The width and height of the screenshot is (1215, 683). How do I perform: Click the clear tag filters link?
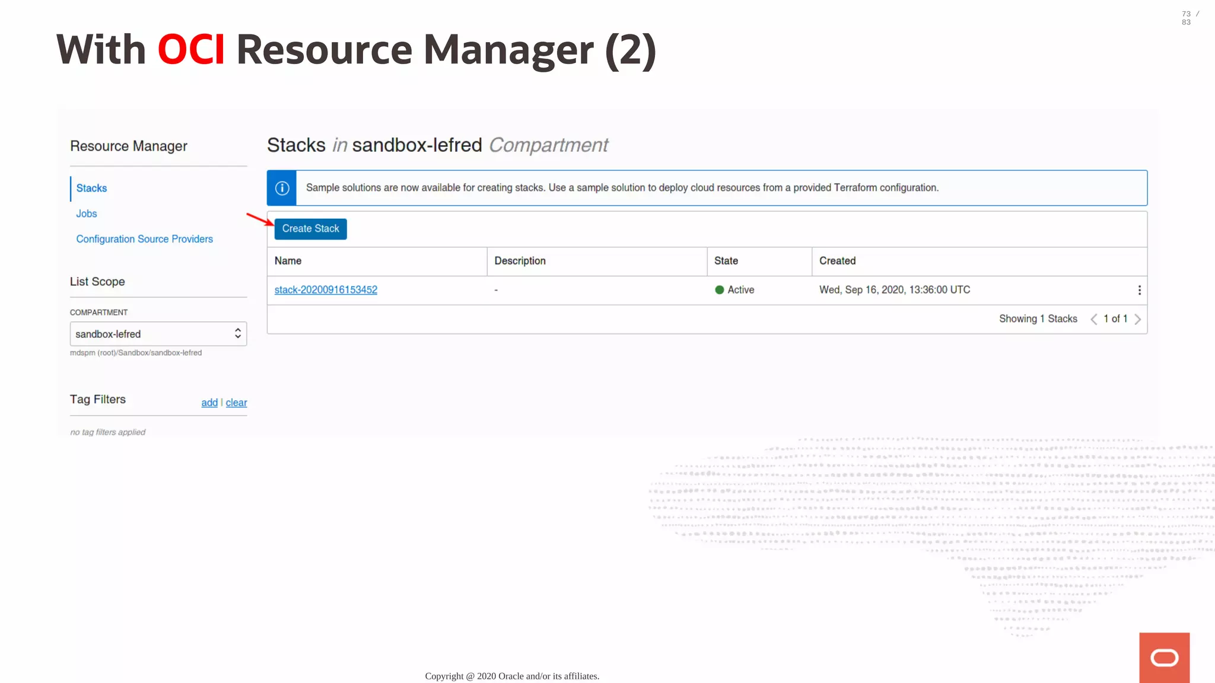click(236, 403)
